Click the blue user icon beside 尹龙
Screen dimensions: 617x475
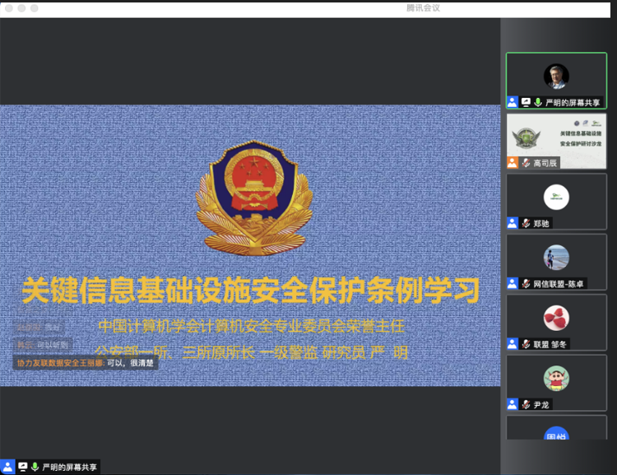[513, 404]
